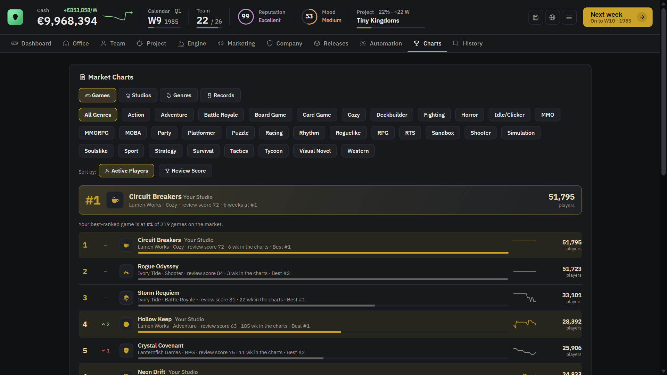Image resolution: width=667 pixels, height=375 pixels.
Task: Filter by Roguelike genre
Action: (x=348, y=133)
